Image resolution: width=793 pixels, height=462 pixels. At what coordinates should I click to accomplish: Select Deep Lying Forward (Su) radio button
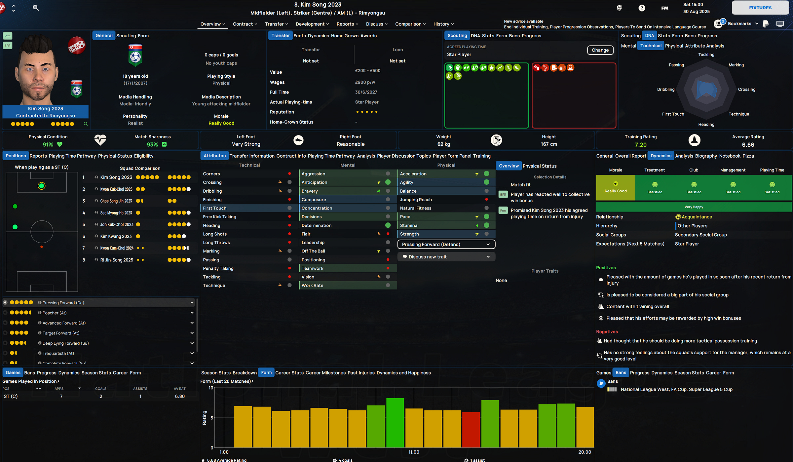point(5,343)
